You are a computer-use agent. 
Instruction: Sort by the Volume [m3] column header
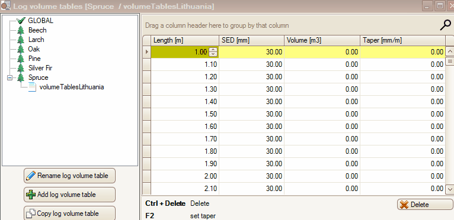click(322, 40)
